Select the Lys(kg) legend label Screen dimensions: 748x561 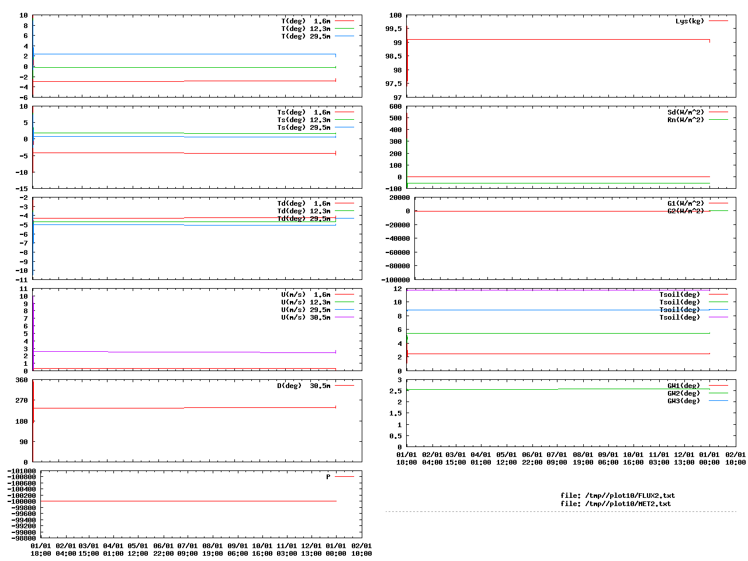coord(690,21)
